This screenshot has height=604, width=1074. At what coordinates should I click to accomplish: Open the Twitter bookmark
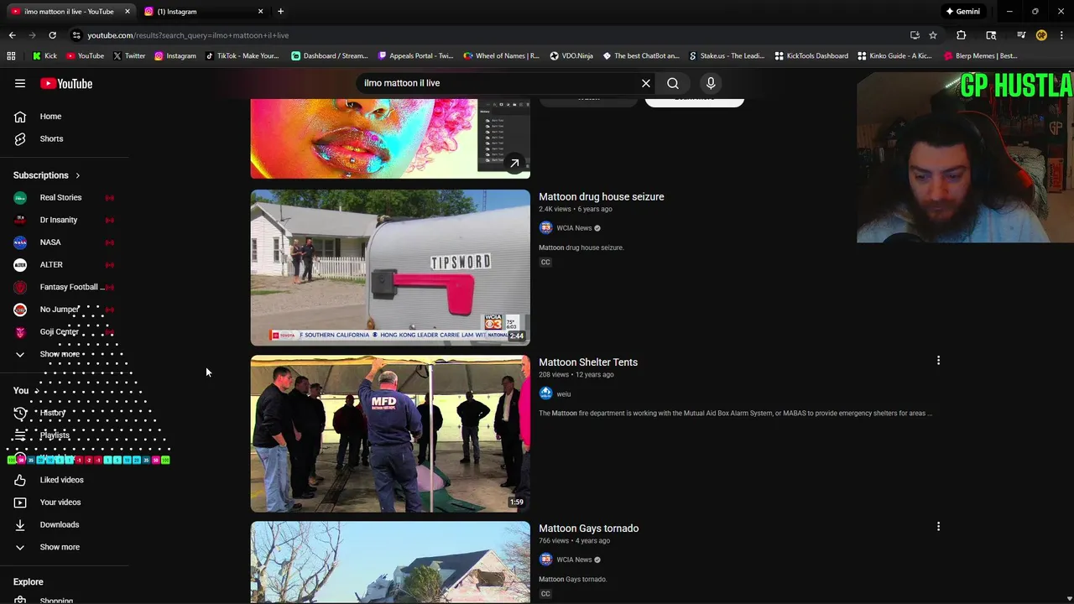click(x=129, y=56)
